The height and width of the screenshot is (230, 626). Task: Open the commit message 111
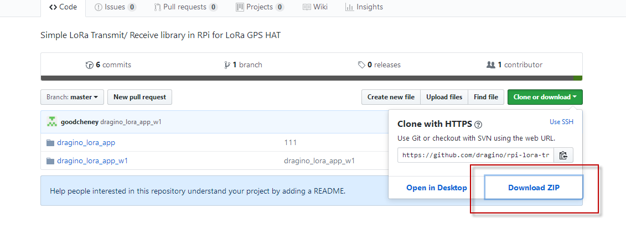[290, 142]
